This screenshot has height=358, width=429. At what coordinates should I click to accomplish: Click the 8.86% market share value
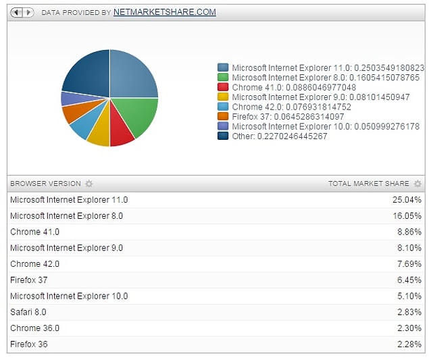point(409,232)
